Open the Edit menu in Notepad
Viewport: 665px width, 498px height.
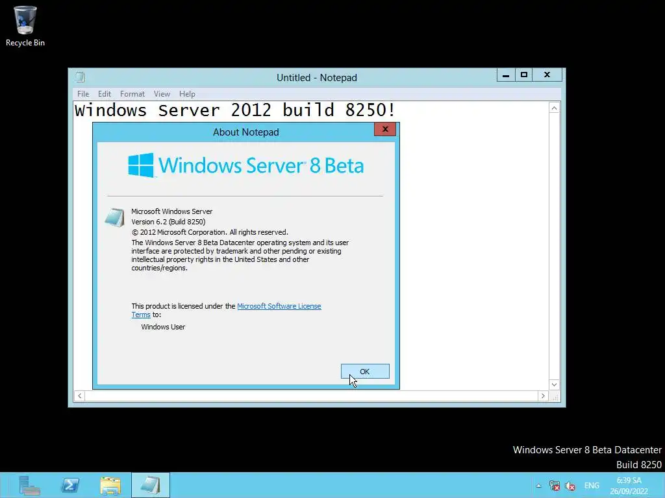(105, 94)
